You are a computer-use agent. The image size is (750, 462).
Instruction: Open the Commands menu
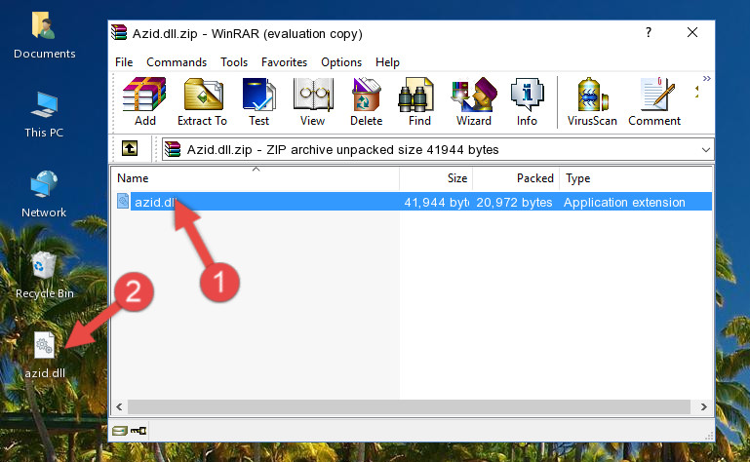click(177, 62)
